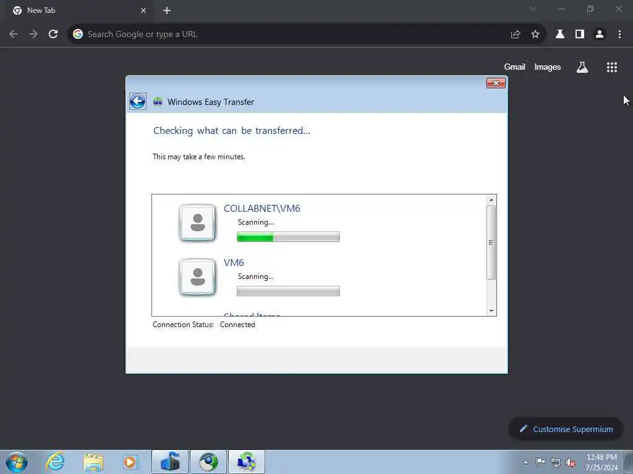The height and width of the screenshot is (474, 633).
Task: Open a new browser tab with plus button
Action: click(167, 10)
